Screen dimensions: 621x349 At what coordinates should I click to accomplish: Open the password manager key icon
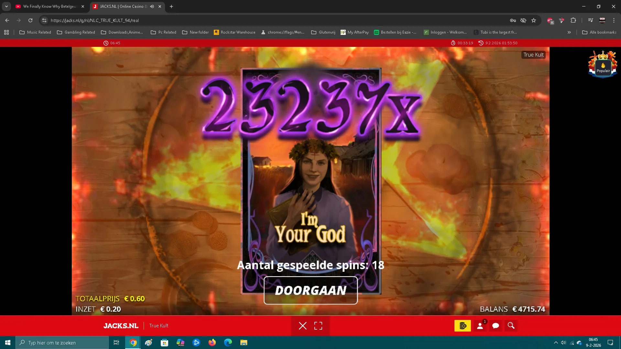point(513,20)
